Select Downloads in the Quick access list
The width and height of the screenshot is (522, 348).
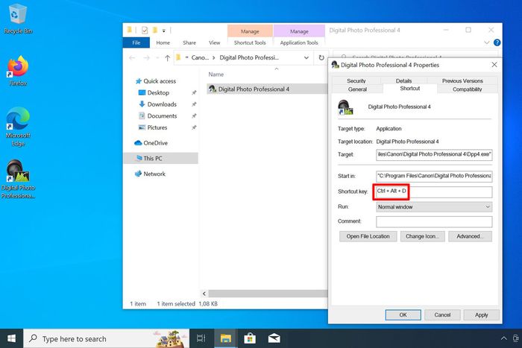[x=162, y=104]
